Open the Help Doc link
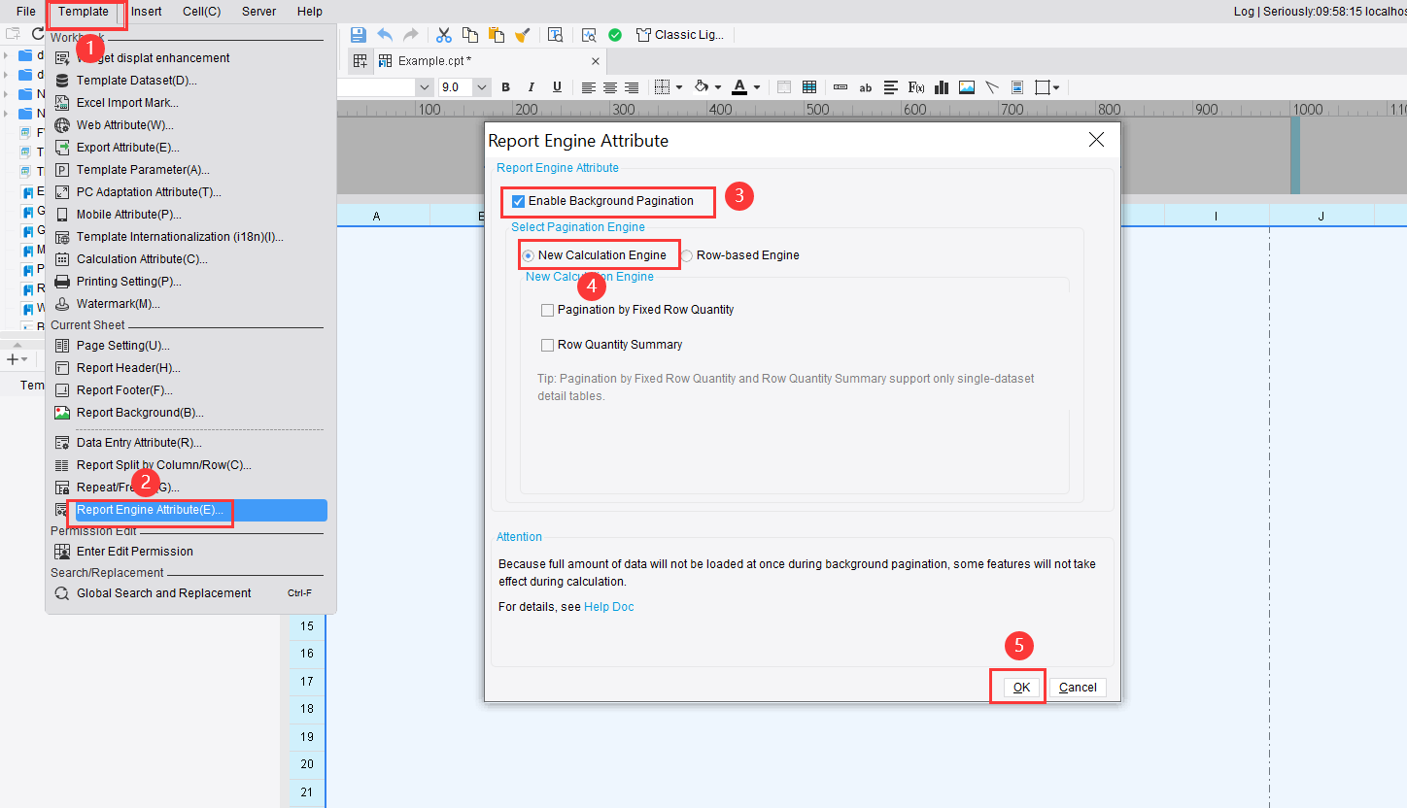The width and height of the screenshot is (1407, 808). coord(608,606)
